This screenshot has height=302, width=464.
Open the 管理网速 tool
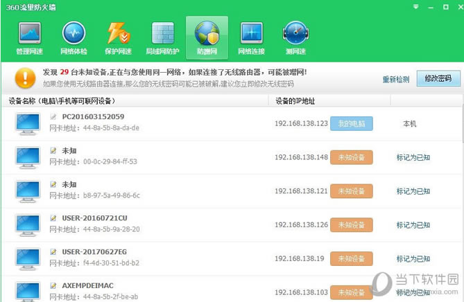30,38
